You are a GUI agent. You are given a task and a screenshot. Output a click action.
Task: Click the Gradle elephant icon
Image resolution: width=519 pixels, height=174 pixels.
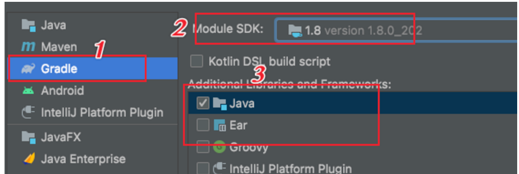tap(28, 69)
